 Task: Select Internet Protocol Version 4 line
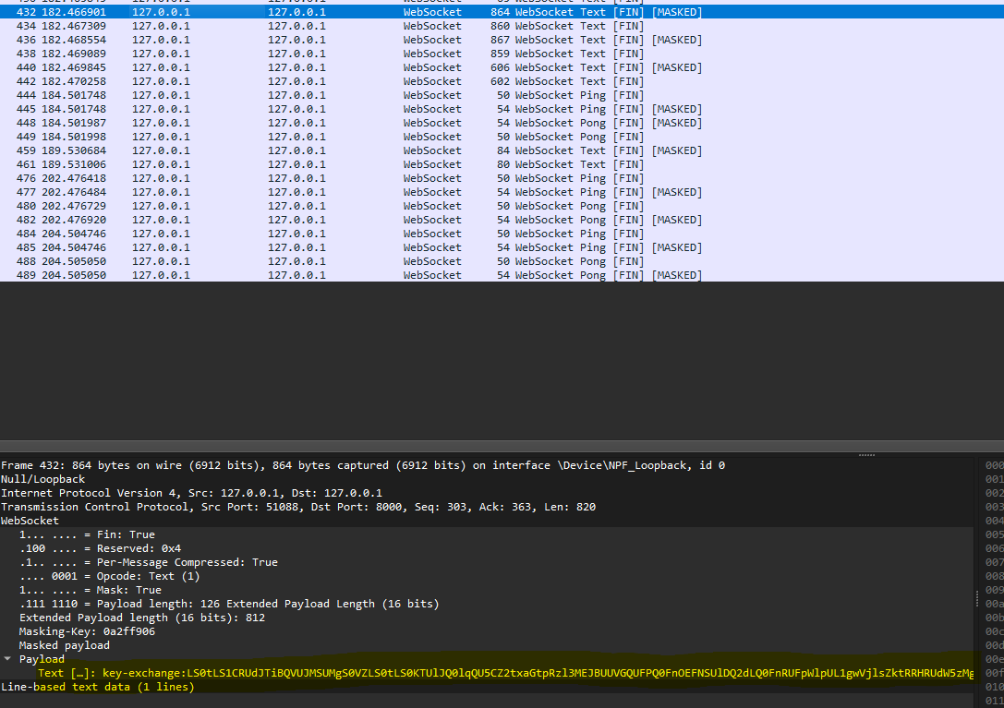pyautogui.click(x=191, y=493)
